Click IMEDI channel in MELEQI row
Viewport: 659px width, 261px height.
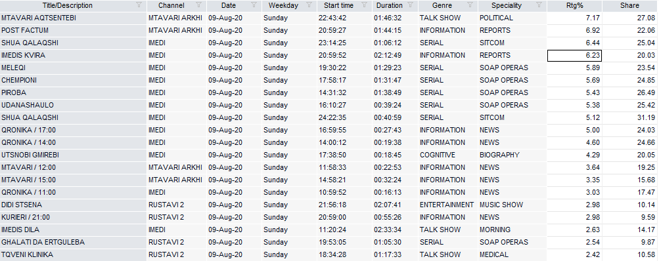point(177,68)
